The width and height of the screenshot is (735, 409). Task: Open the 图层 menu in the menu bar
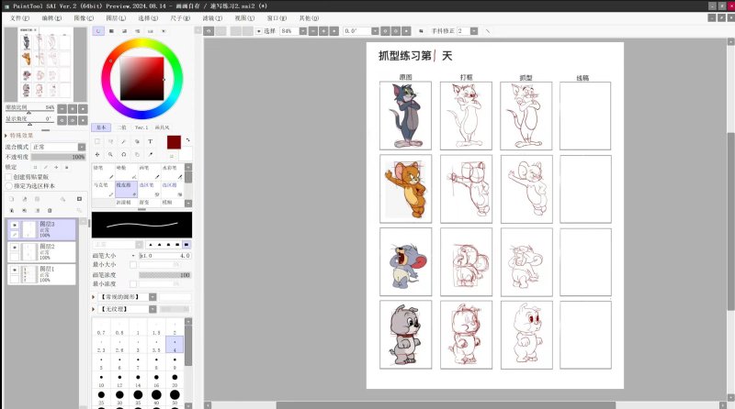click(x=116, y=17)
